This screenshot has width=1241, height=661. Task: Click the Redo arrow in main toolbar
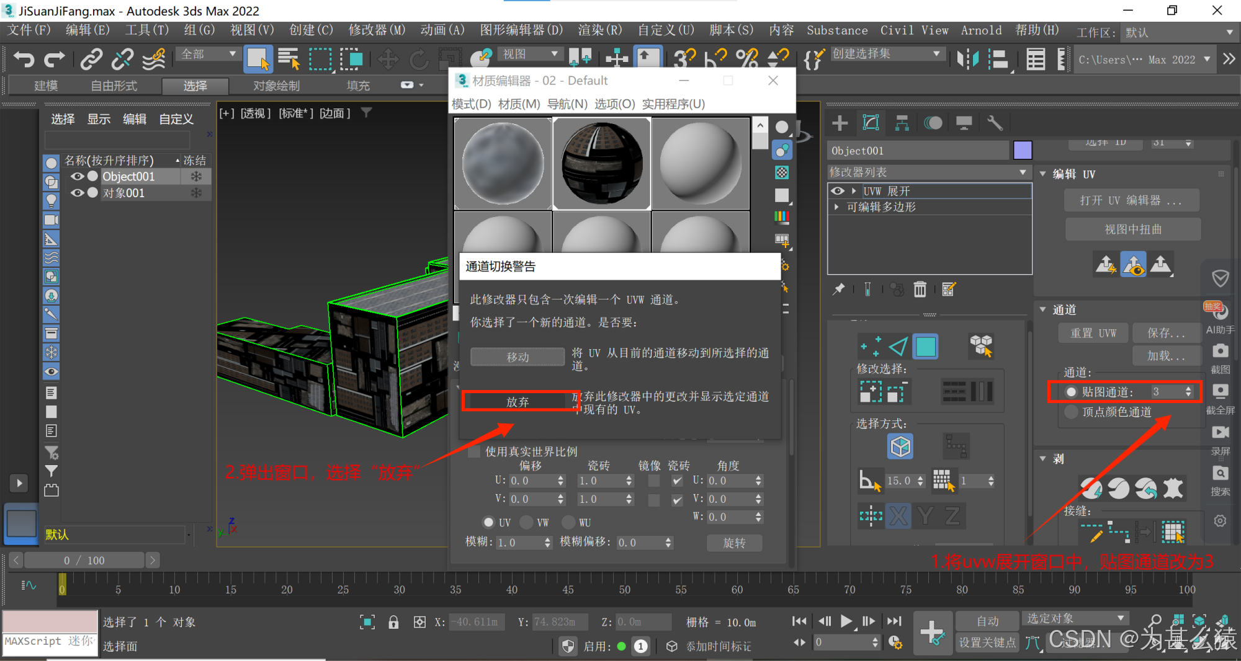point(55,59)
